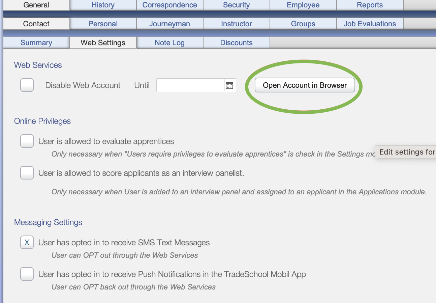Open the Job Evaluations tab

(x=370, y=24)
